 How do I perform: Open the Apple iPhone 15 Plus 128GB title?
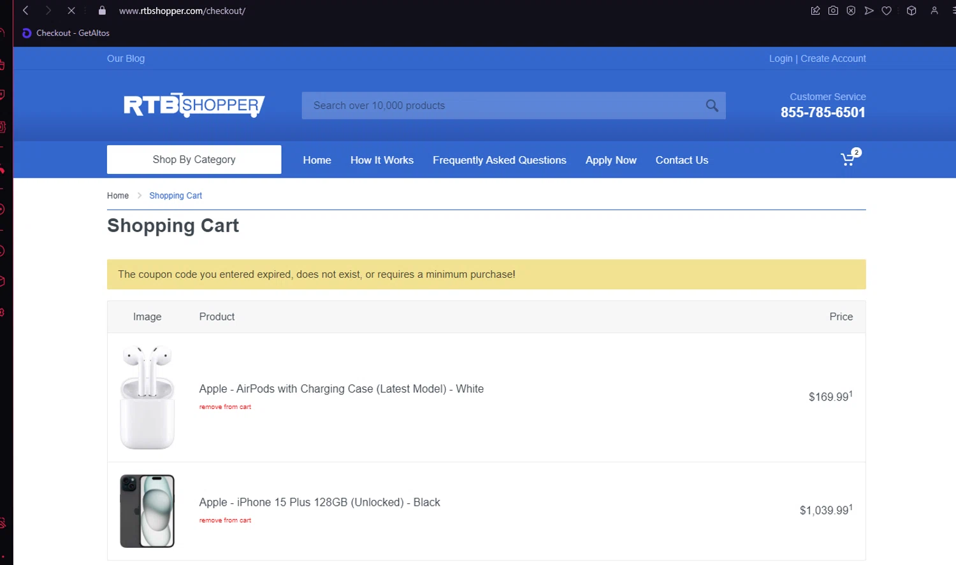tap(319, 502)
